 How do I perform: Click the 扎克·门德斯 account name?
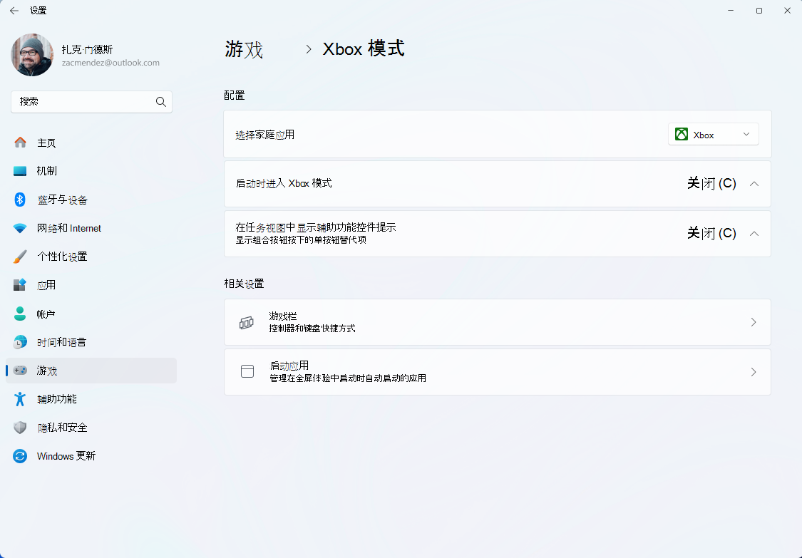tap(87, 50)
